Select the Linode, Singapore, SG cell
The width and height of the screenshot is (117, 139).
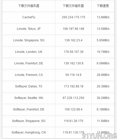(29, 40)
